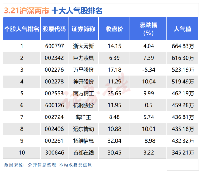This screenshot has height=174, width=202.
Task: Click popularity value 664.83万
Action: click(x=183, y=46)
